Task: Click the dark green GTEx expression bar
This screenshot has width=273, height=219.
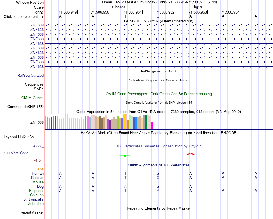Action: tap(146, 122)
